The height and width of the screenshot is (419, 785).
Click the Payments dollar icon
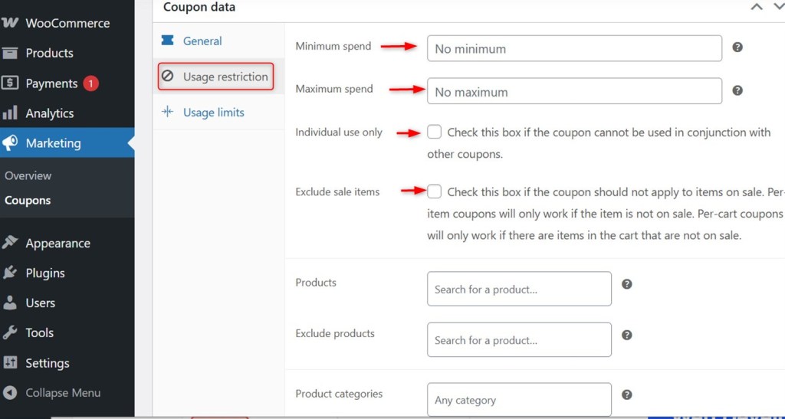10,83
